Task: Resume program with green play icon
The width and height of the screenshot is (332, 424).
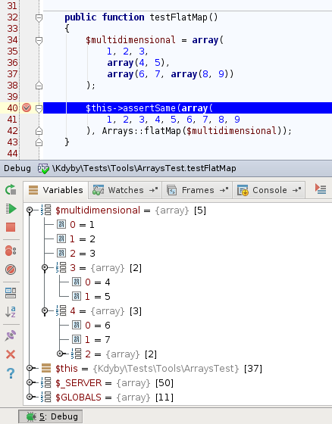Action: click(11, 208)
